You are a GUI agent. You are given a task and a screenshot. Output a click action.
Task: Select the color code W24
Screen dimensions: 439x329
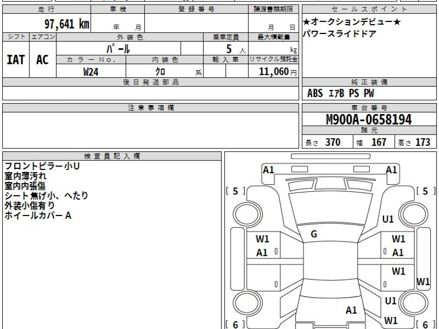pyautogui.click(x=91, y=72)
